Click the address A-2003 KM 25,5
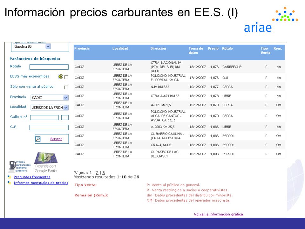This screenshot has width=305, height=229. click(163, 127)
